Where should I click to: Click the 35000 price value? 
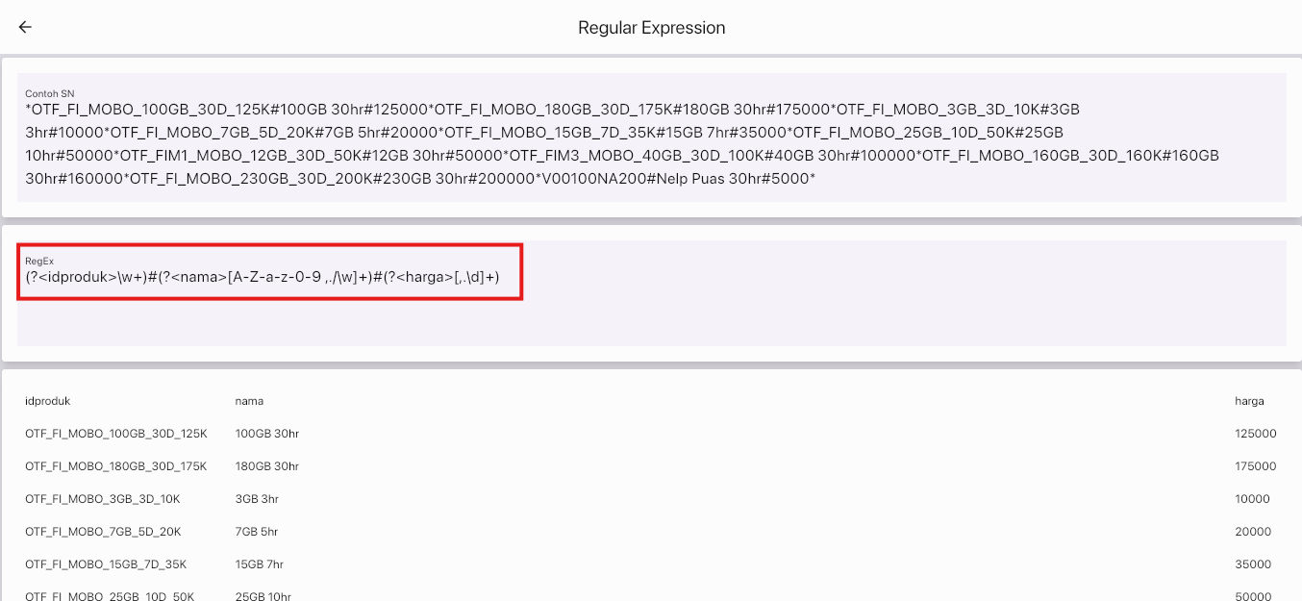click(x=1252, y=564)
